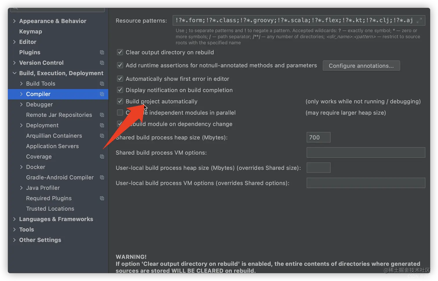
Task: Expand the Docker subtree
Action: click(21, 167)
